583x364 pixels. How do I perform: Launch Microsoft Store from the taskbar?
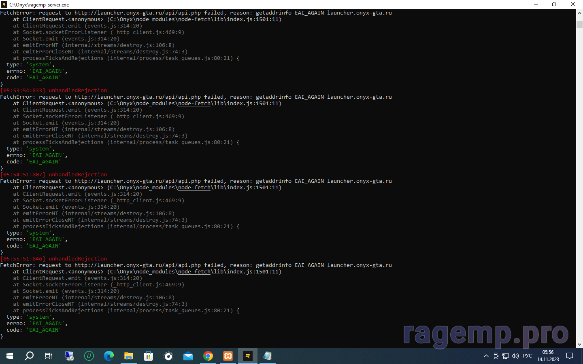point(148,356)
